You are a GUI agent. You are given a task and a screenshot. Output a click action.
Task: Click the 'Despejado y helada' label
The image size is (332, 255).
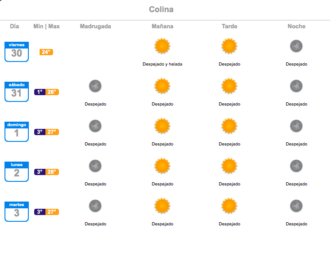tap(162, 64)
